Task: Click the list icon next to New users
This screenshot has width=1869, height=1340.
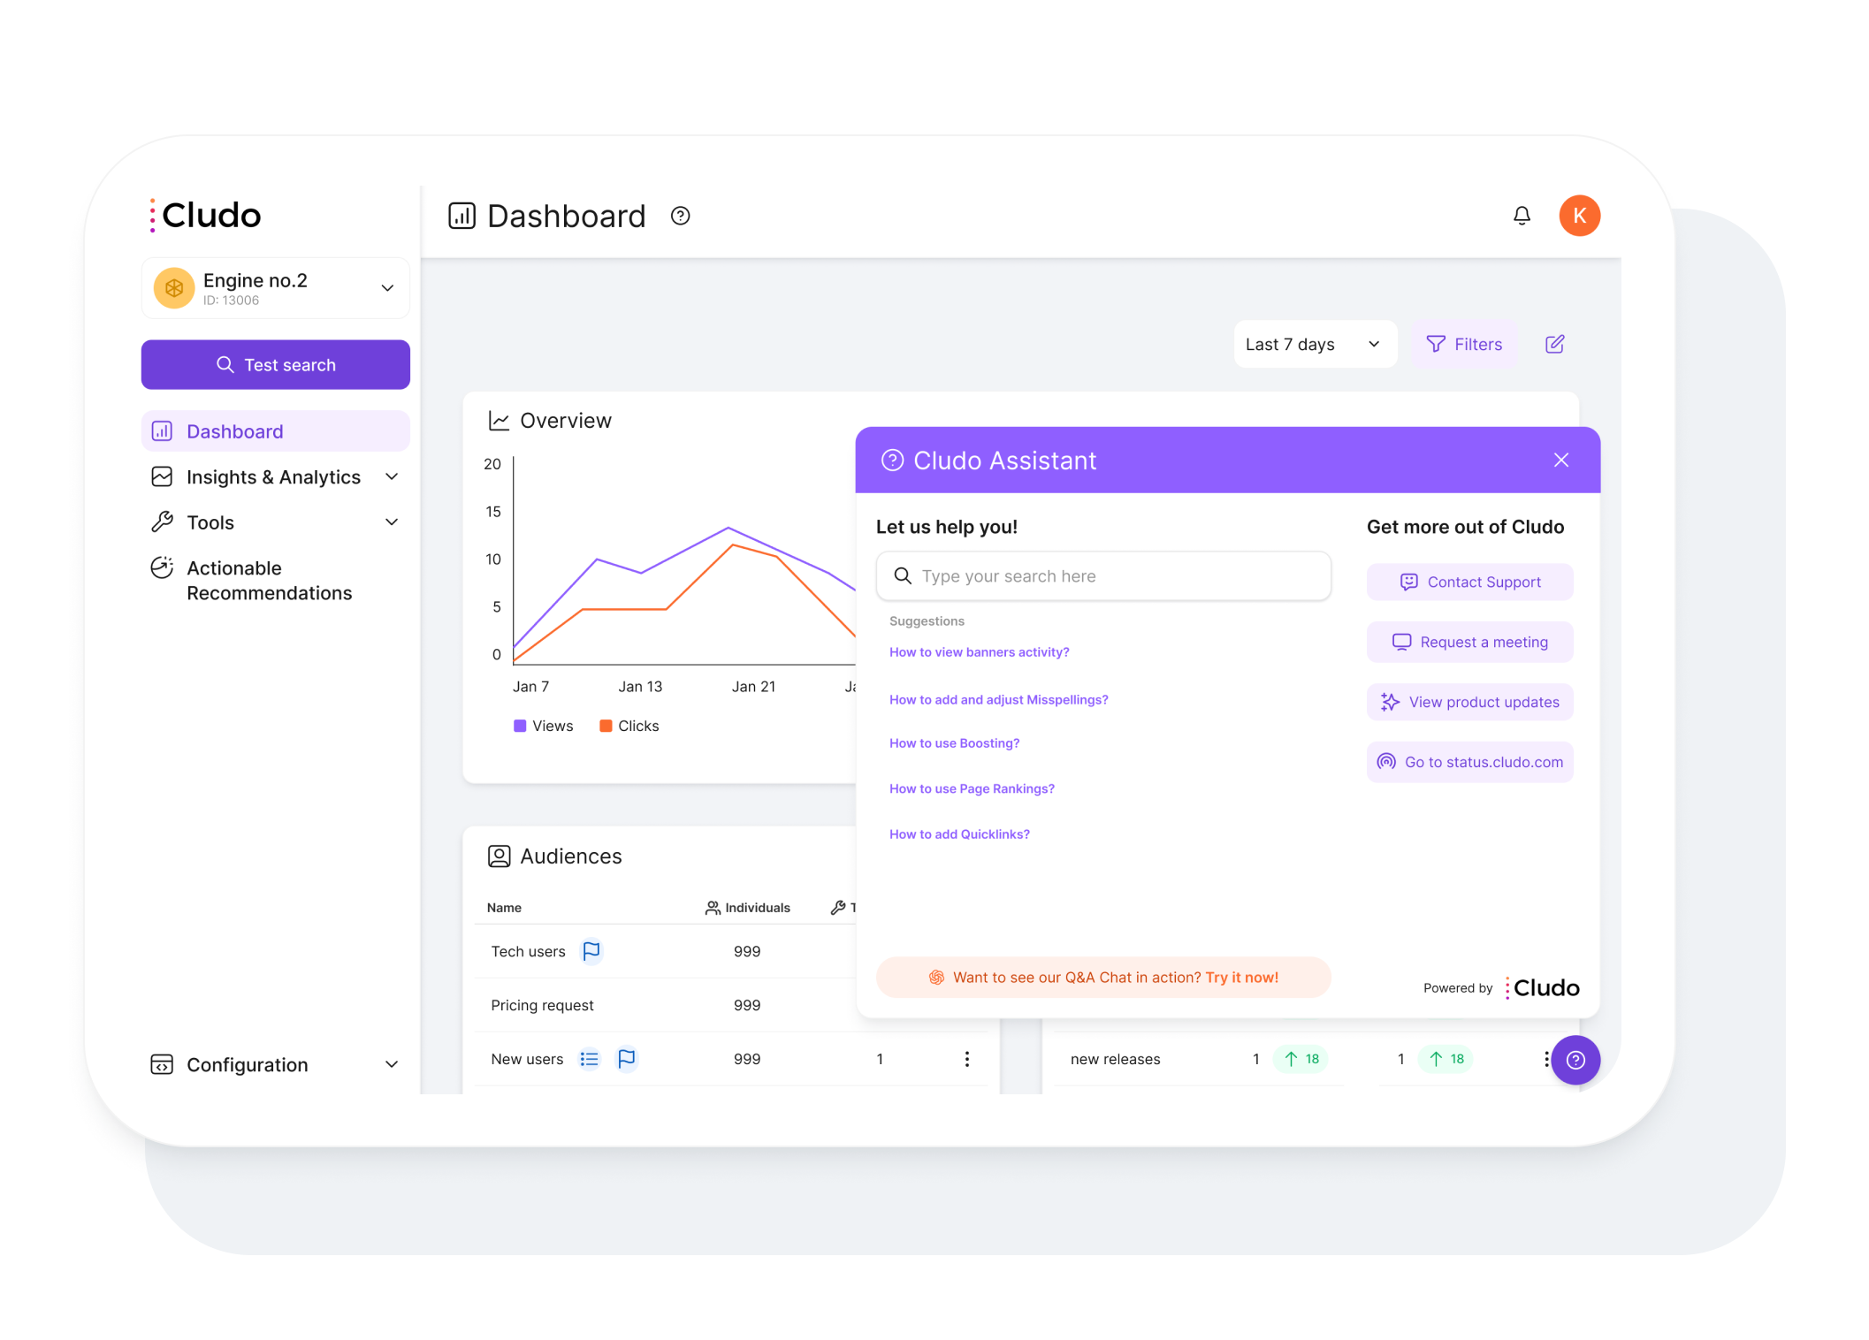Action: point(589,1059)
